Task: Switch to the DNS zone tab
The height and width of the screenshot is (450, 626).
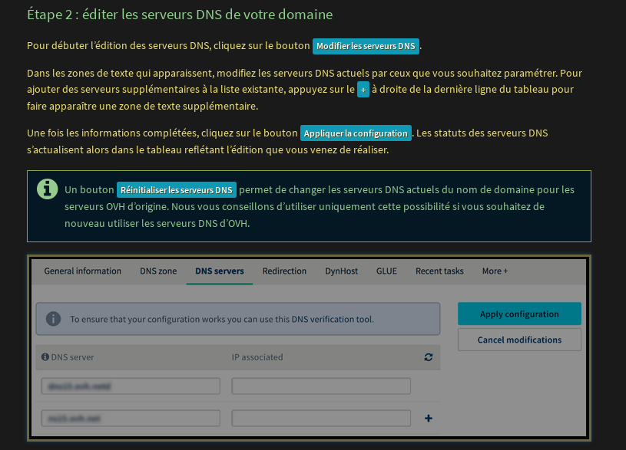Action: click(158, 271)
